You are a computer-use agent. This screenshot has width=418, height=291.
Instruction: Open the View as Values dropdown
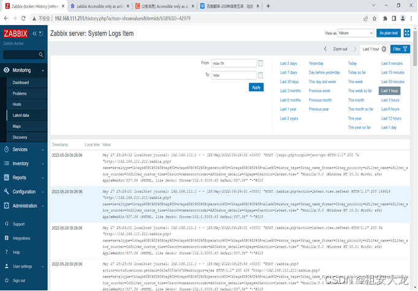point(355,33)
